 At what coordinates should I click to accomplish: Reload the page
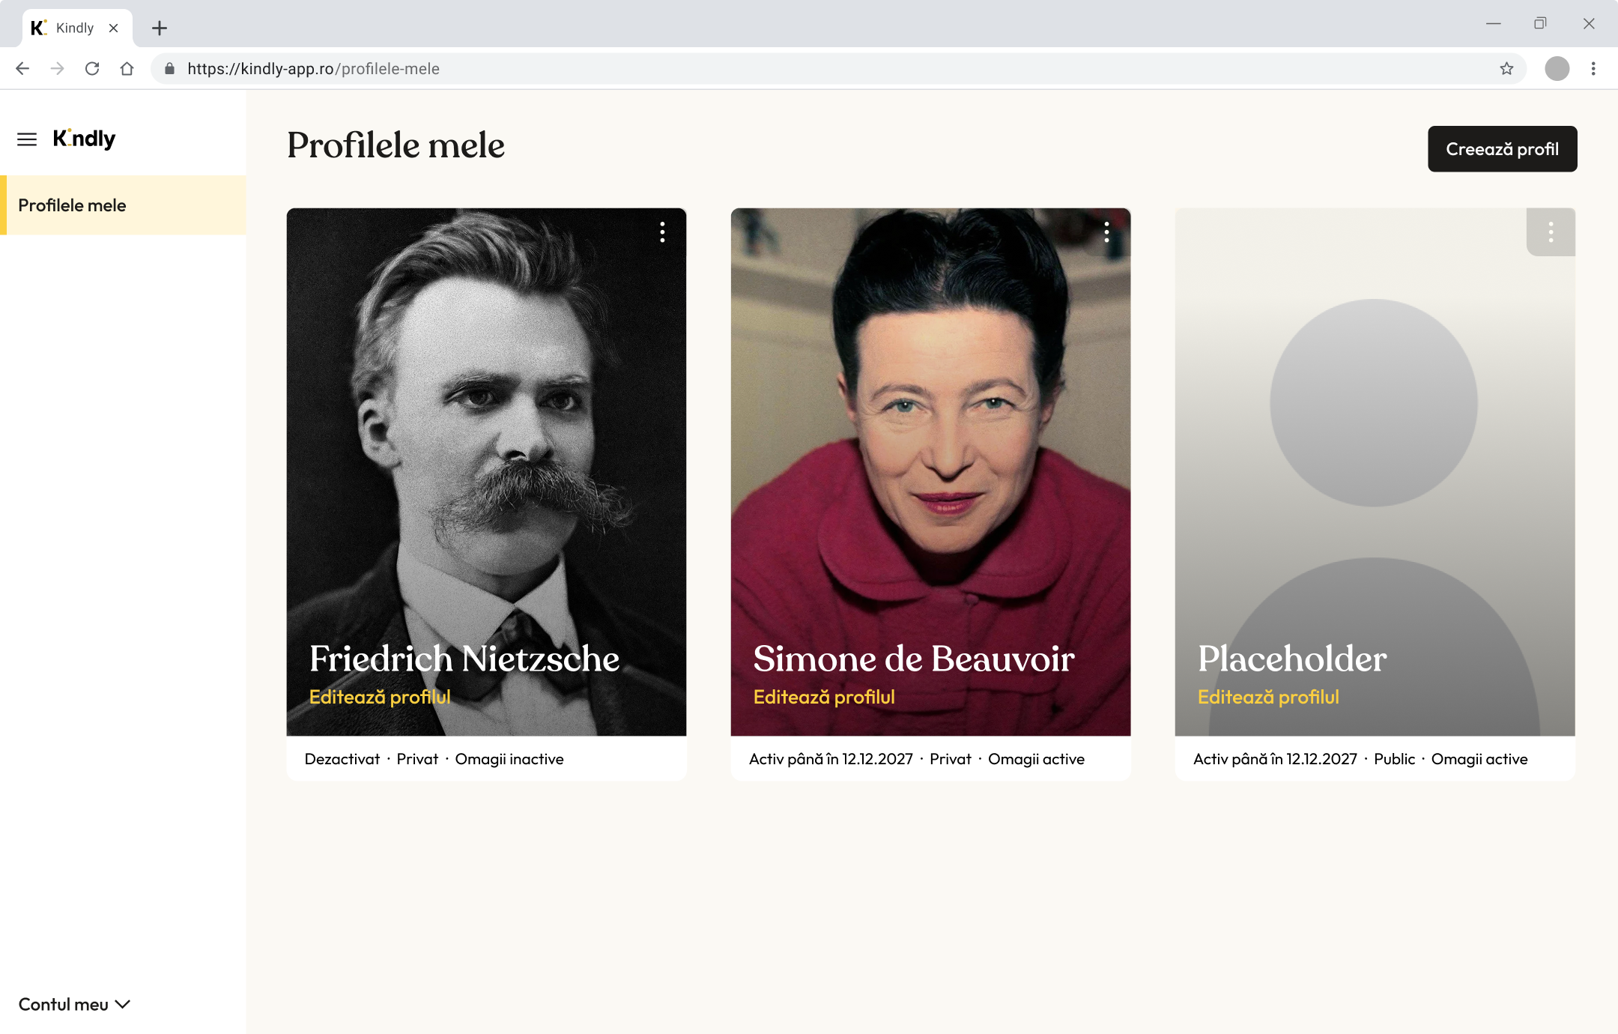[x=92, y=69]
